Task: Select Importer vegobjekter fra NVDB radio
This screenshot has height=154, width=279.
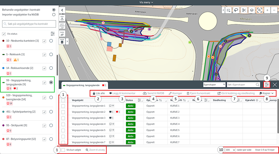Action: [x=54, y=15]
